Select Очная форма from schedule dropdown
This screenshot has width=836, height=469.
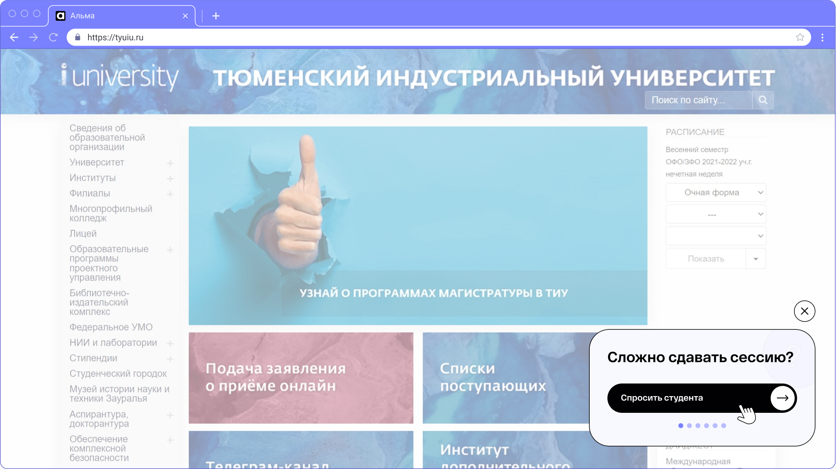[x=715, y=192]
